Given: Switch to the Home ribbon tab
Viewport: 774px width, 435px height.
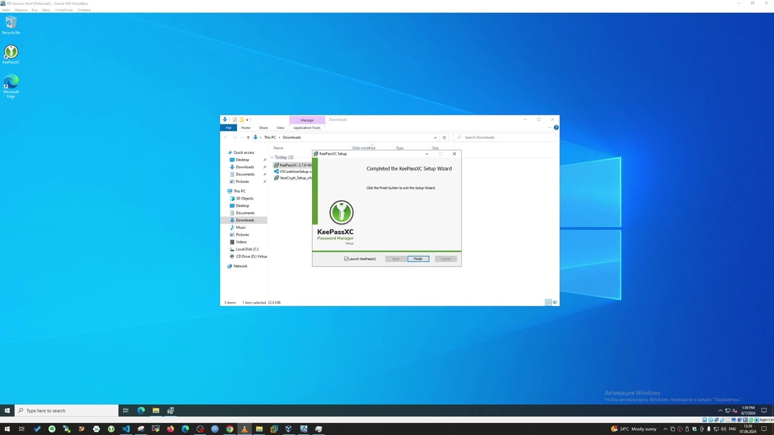Looking at the screenshot, I should pos(246,127).
